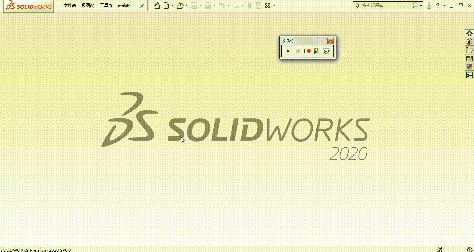Viewport: 474px width, 252px height.
Task: Click the Home welcome icon in toolbar
Action: 157,6
